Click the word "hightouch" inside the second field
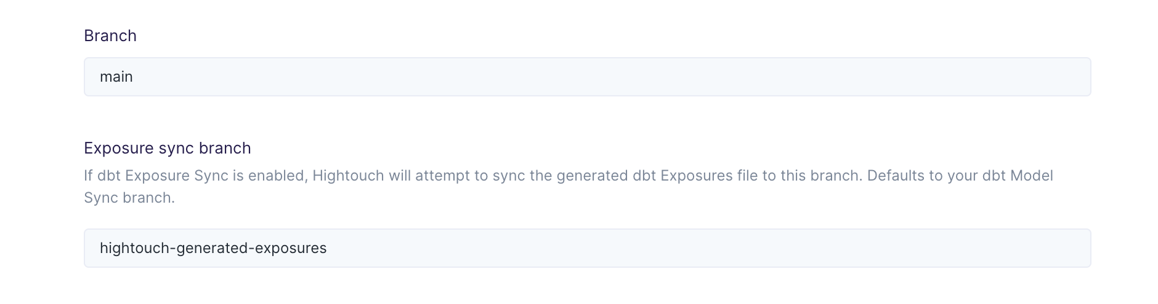Screen dimensions: 1158x304 (x=134, y=248)
